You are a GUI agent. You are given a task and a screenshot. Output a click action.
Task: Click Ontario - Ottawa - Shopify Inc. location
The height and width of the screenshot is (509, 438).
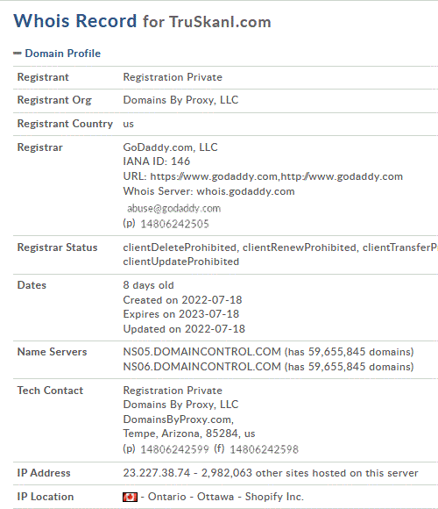tap(226, 497)
